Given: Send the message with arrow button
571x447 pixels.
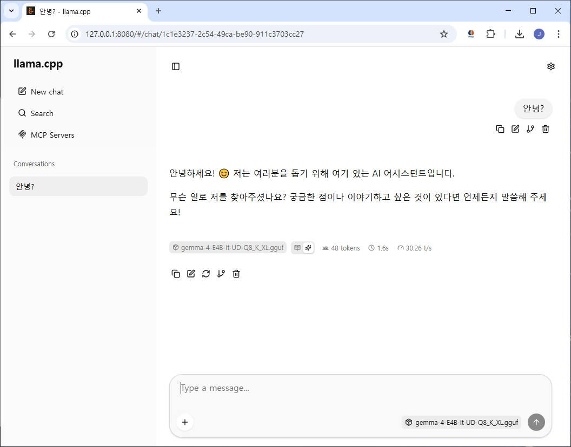Looking at the screenshot, I should [x=536, y=422].
